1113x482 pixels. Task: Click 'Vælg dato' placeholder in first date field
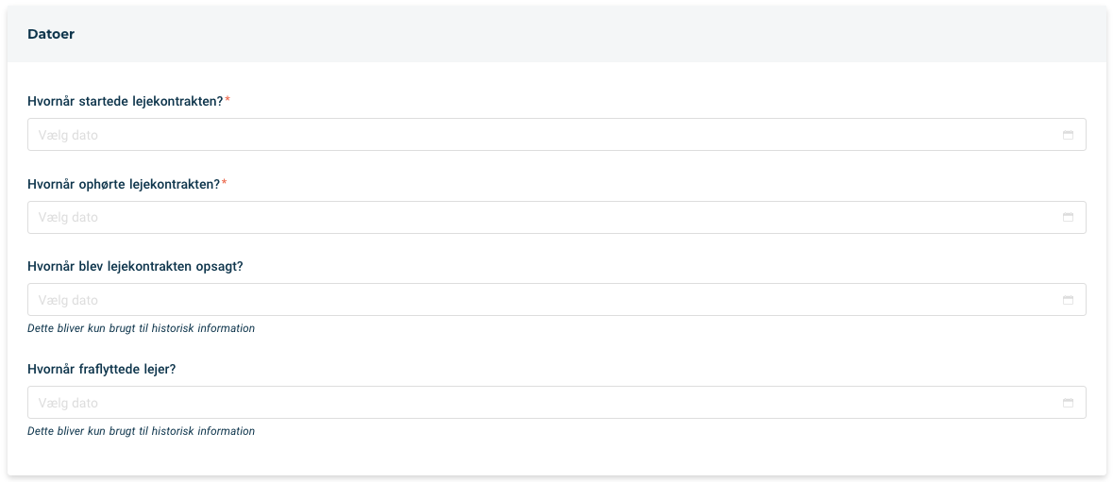pos(68,135)
